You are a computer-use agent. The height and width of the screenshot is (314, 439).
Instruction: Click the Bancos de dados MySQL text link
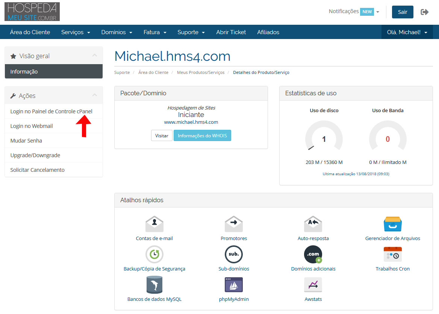click(x=154, y=299)
